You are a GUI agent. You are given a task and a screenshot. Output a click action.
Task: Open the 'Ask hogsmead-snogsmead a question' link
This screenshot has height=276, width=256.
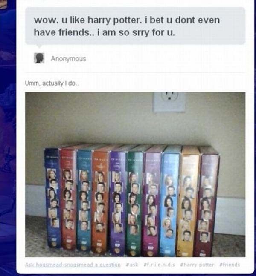tap(73, 265)
